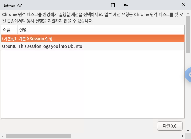191x139 pixels.
Task: Click the vertical scrollbar up arrow
Action: pos(188,13)
